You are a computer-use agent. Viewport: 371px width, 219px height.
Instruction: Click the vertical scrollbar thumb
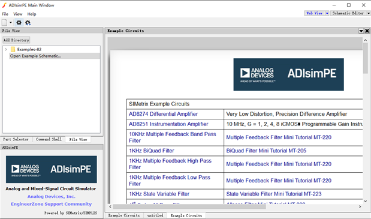(x=366, y=58)
